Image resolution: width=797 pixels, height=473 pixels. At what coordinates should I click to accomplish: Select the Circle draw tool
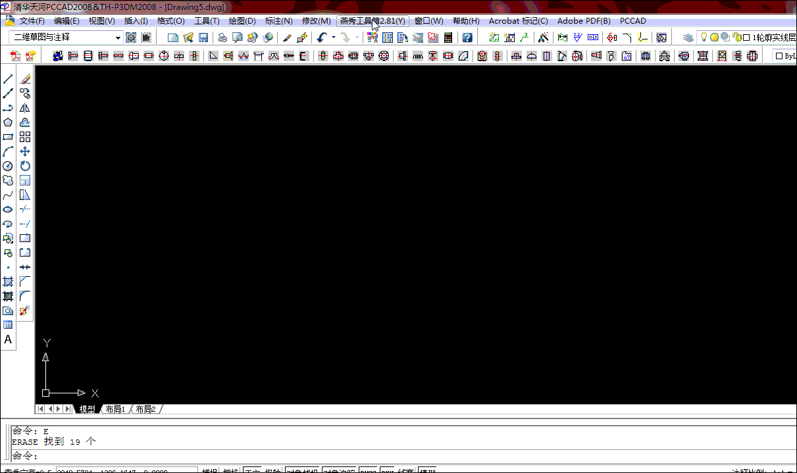[x=8, y=166]
